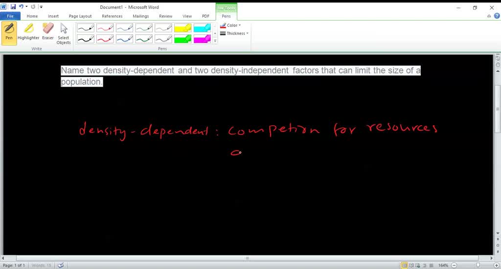Switch to the View tab
The height and width of the screenshot is (269, 501).
187,16
